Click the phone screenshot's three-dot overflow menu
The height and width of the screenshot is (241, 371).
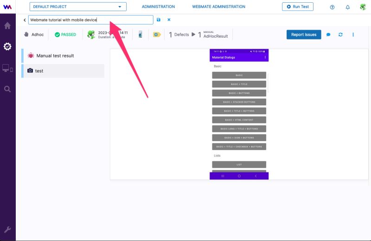click(265, 57)
